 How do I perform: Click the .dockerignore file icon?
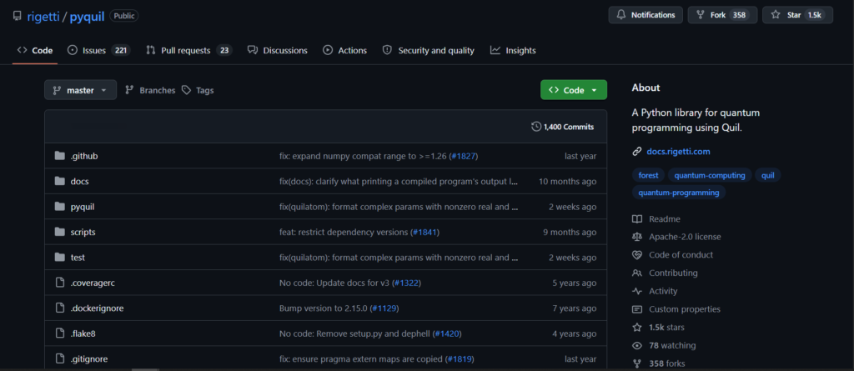pyautogui.click(x=60, y=308)
